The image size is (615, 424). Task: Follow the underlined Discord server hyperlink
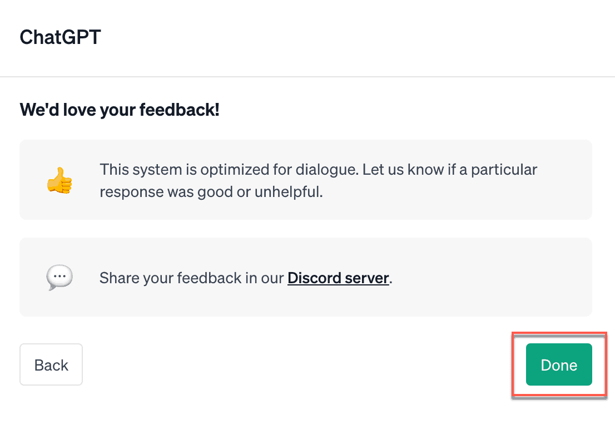(338, 278)
